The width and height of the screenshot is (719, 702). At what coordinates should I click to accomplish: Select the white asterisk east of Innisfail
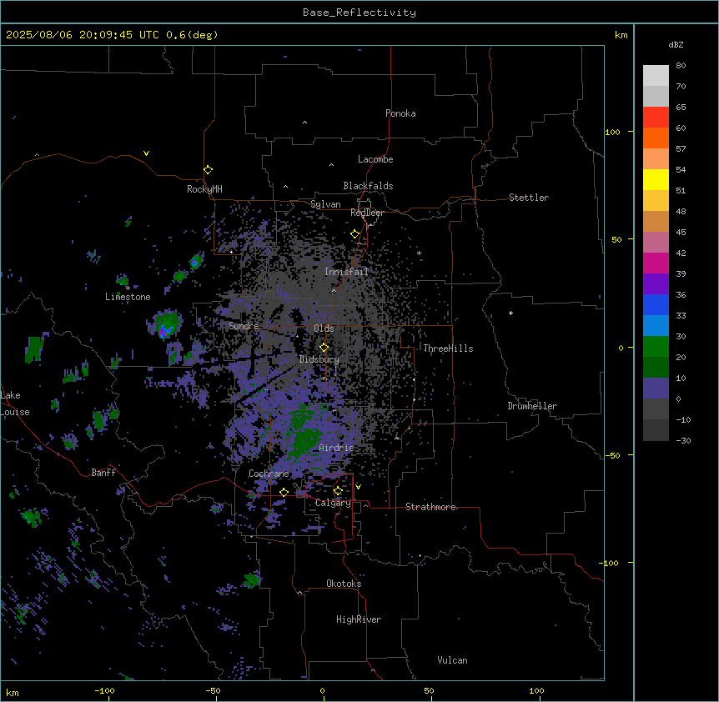(419, 253)
